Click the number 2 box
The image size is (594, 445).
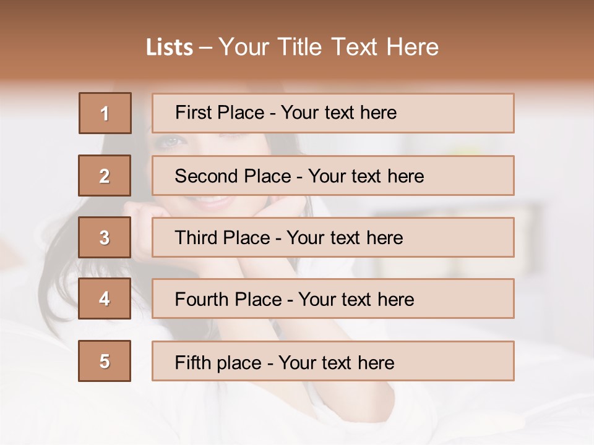[105, 176]
